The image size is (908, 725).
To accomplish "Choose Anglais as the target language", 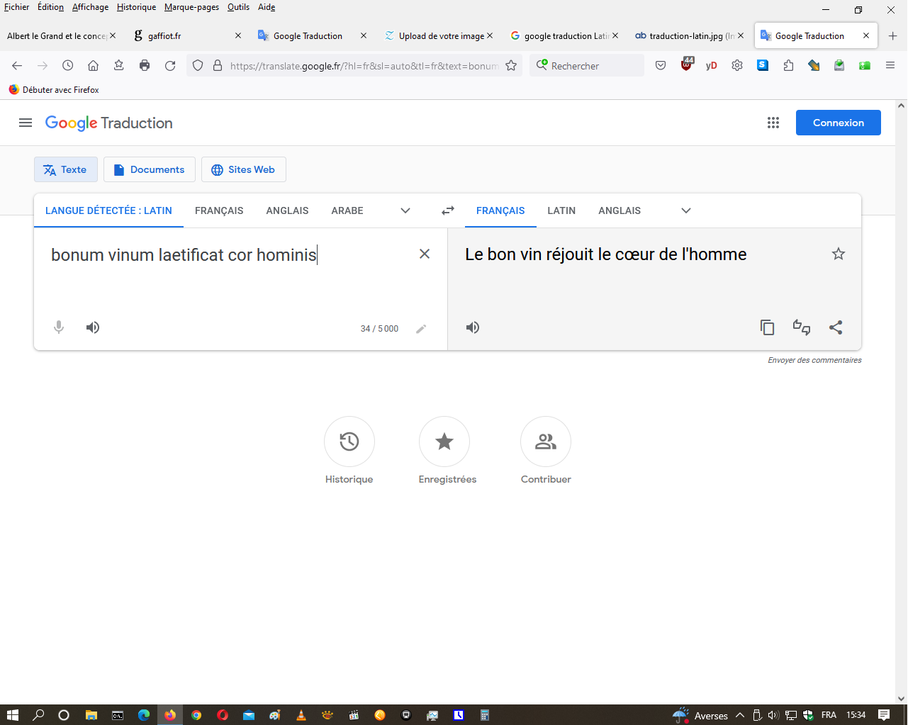I will point(620,210).
